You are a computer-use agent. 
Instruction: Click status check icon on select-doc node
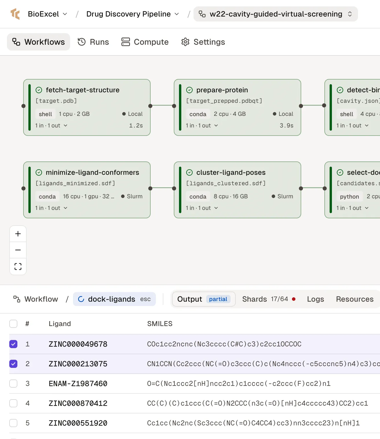click(340, 172)
